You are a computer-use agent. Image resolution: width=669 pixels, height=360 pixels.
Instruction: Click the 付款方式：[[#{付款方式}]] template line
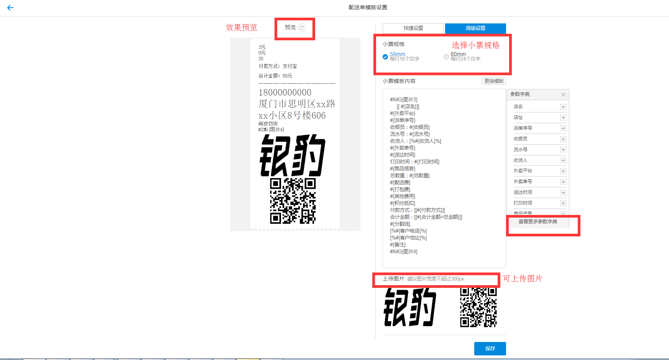(418, 210)
